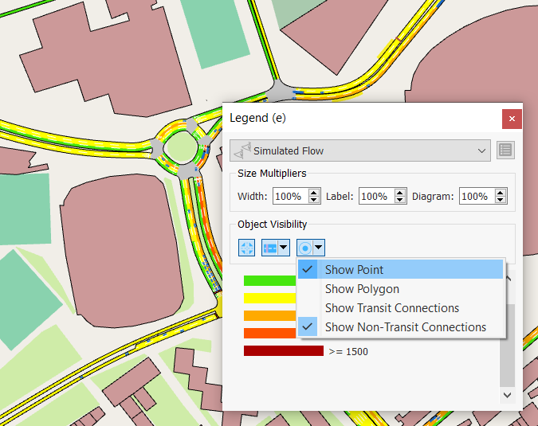
Task: Click the legend list icon beside Simulated Flow
Action: 505,150
